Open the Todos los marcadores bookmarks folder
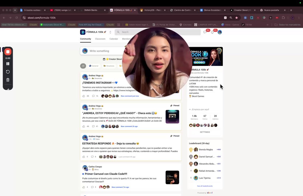The height and width of the screenshot is (196, 303). [x=287, y=25]
